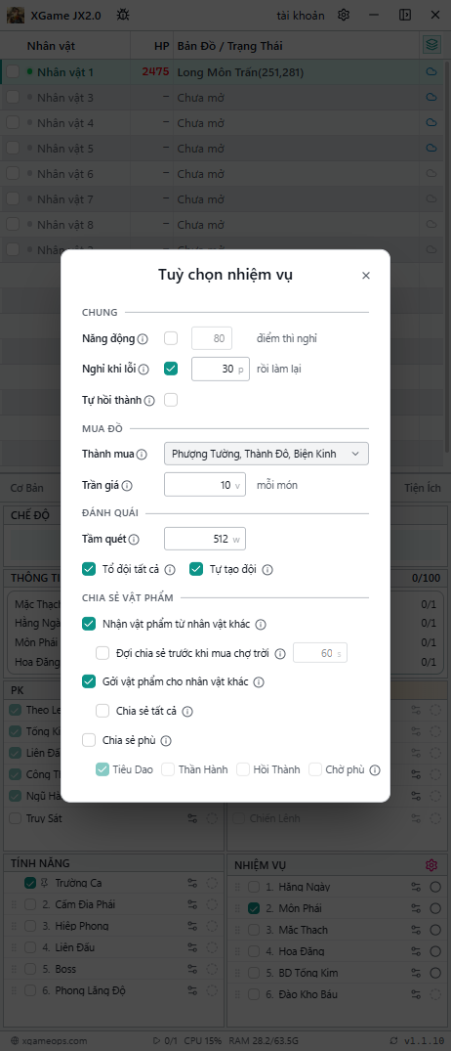The width and height of the screenshot is (451, 1051).
Task: Check the Truy Sát PK option
Action: click(x=15, y=817)
